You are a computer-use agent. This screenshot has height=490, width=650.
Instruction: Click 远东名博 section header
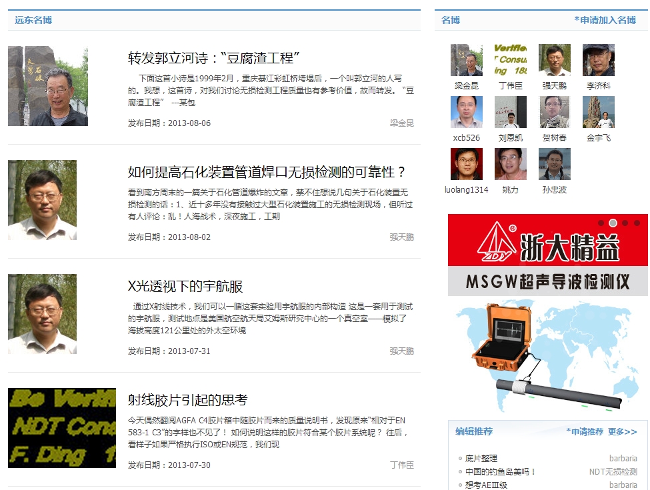point(33,20)
